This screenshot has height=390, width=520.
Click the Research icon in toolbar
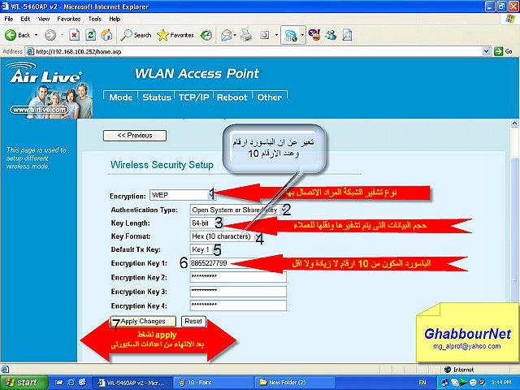[x=347, y=35]
